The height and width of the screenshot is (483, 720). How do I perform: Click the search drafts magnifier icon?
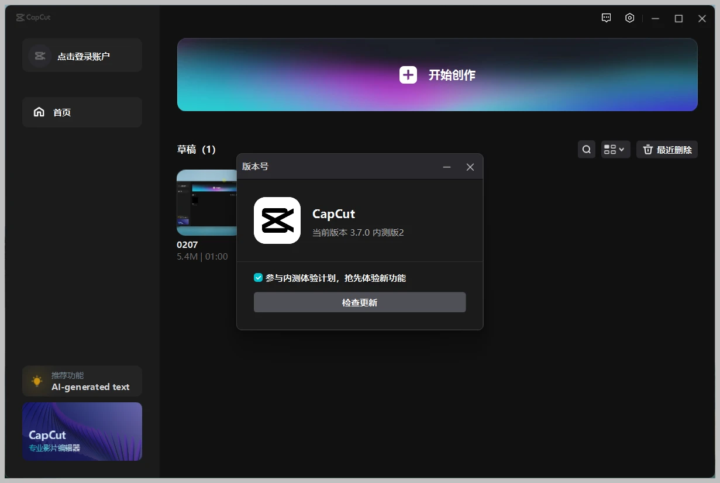(x=587, y=150)
